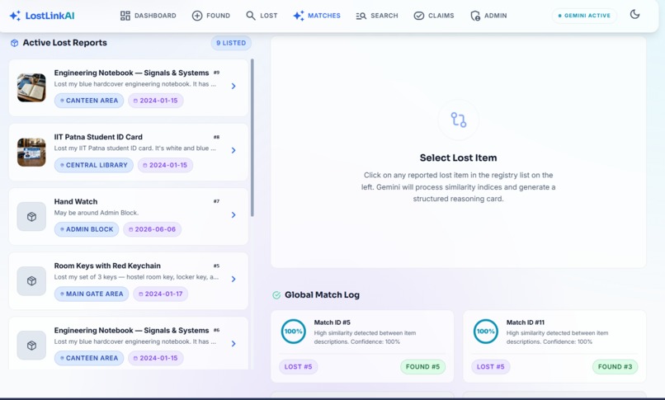
Task: Click the check icon beside Global Match Log
Action: 276,295
